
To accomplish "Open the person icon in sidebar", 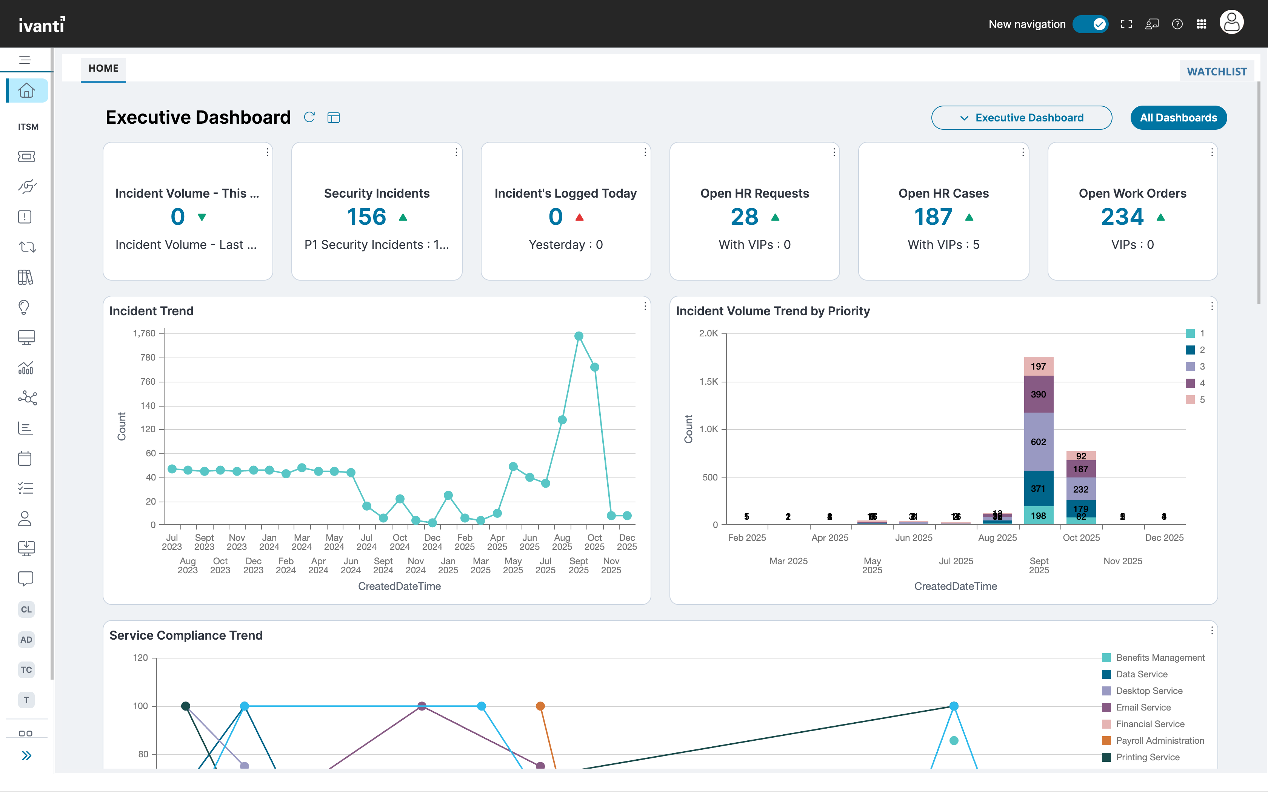I will pos(25,519).
